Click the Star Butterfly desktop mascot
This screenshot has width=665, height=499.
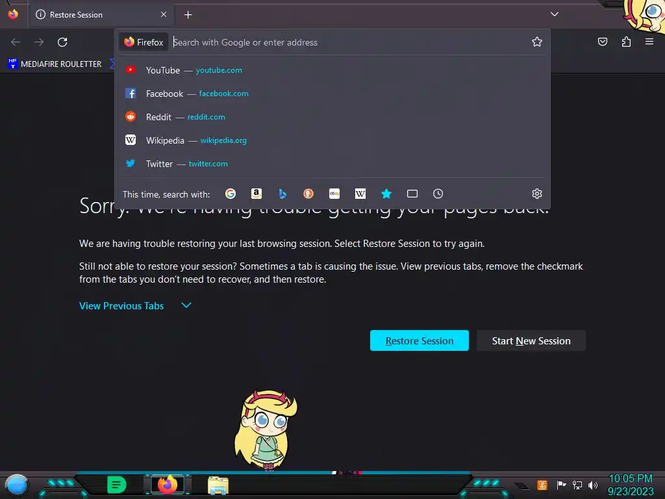(x=266, y=430)
